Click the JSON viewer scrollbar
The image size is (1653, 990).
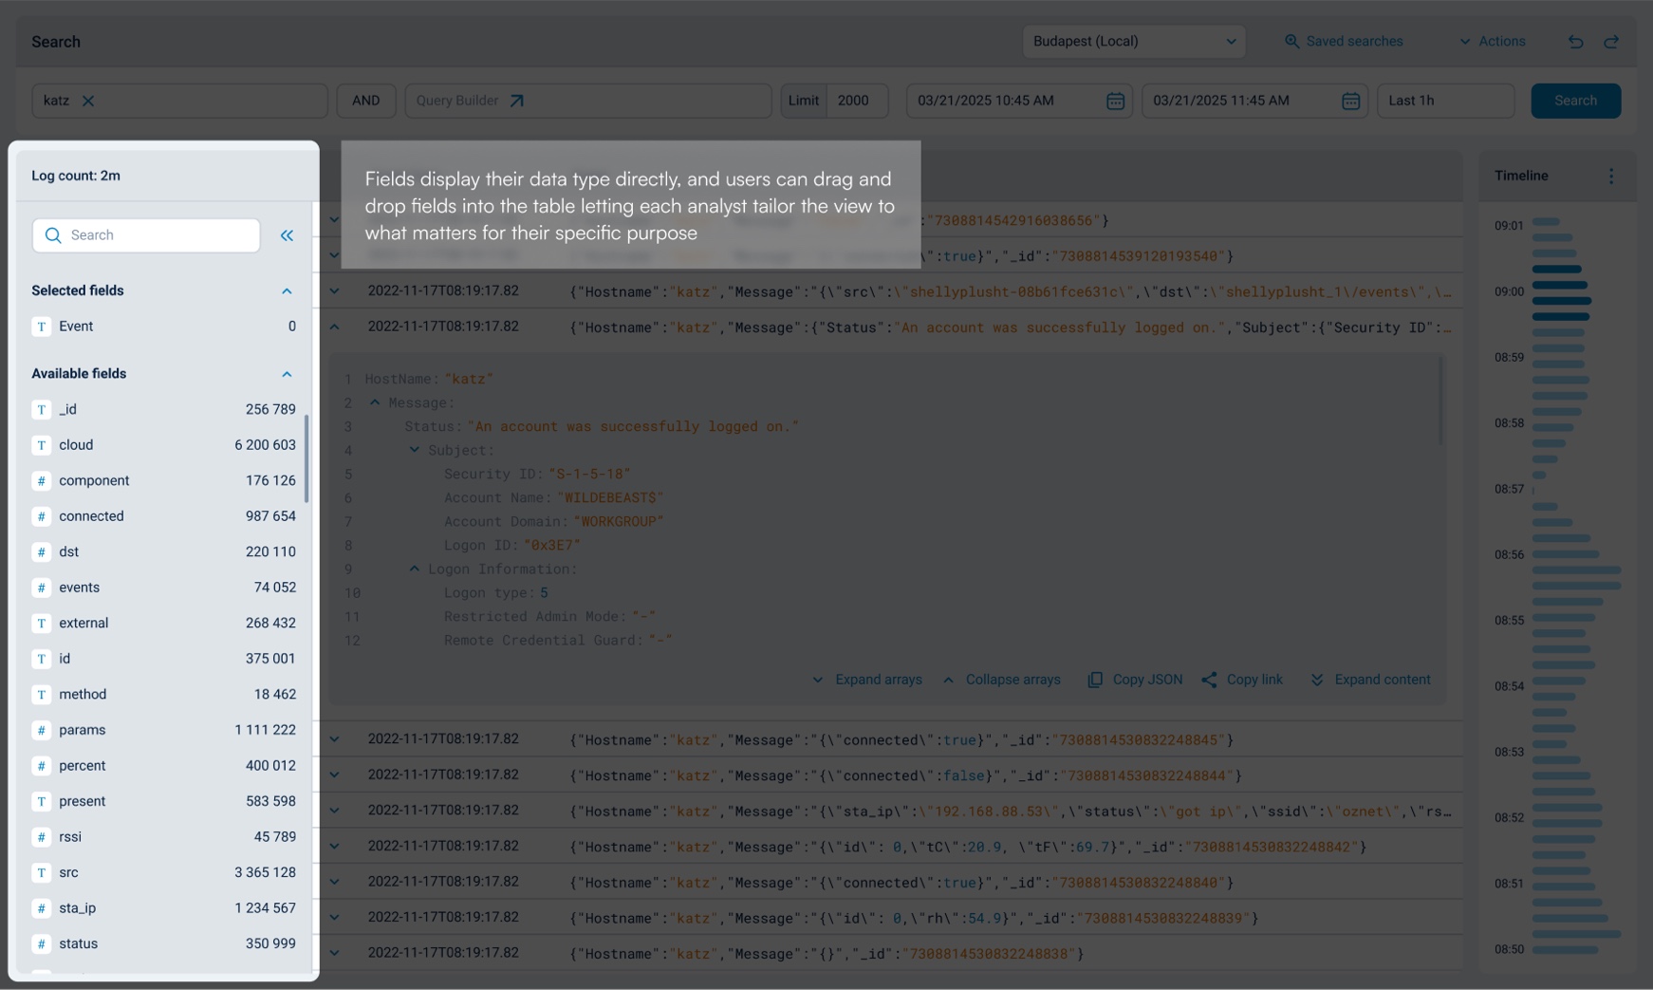[x=1441, y=400]
